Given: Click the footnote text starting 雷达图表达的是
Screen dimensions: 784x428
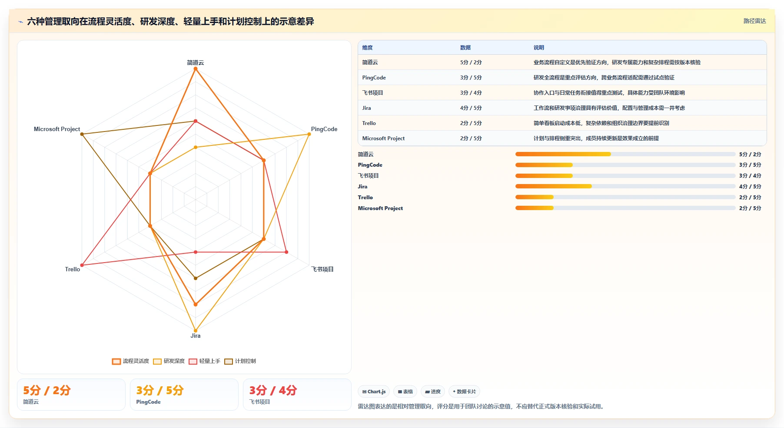Looking at the screenshot, I should [482, 407].
